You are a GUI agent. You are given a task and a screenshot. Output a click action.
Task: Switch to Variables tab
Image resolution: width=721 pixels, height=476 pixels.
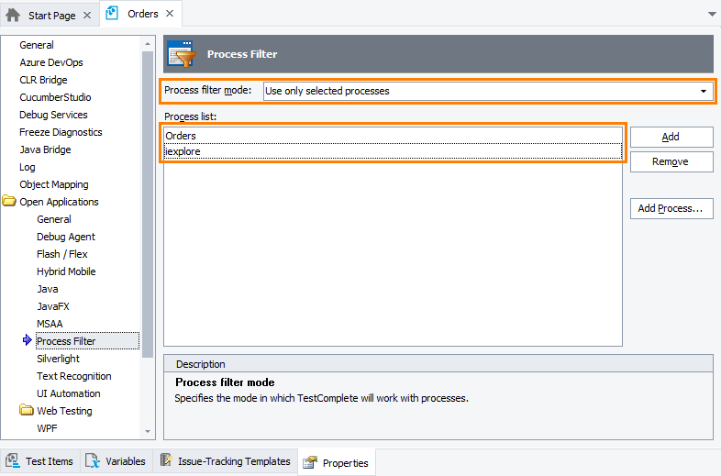[116, 461]
